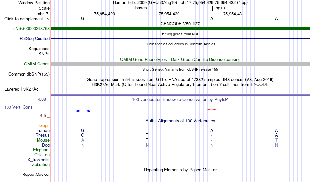Screen dimensions: 310x182
Task: Open the GTEx Gene Expression track title
Action: point(180,80)
